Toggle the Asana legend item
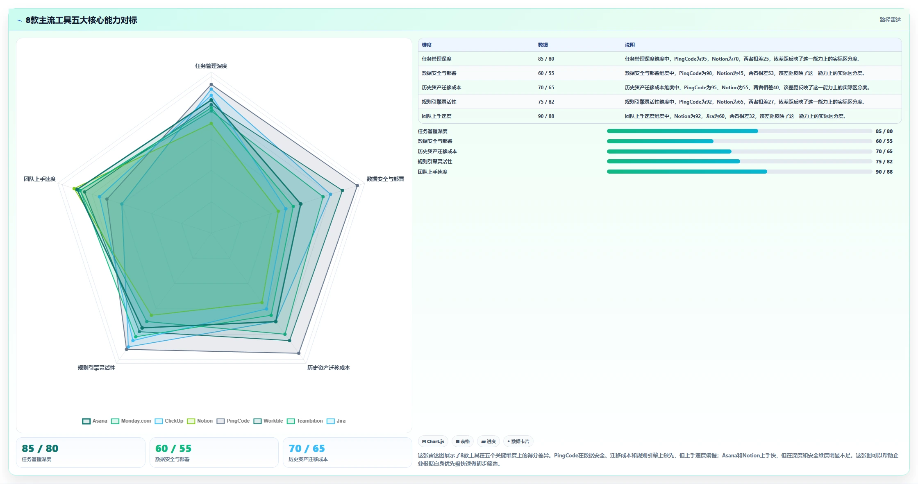Image resolution: width=918 pixels, height=484 pixels. tap(95, 421)
